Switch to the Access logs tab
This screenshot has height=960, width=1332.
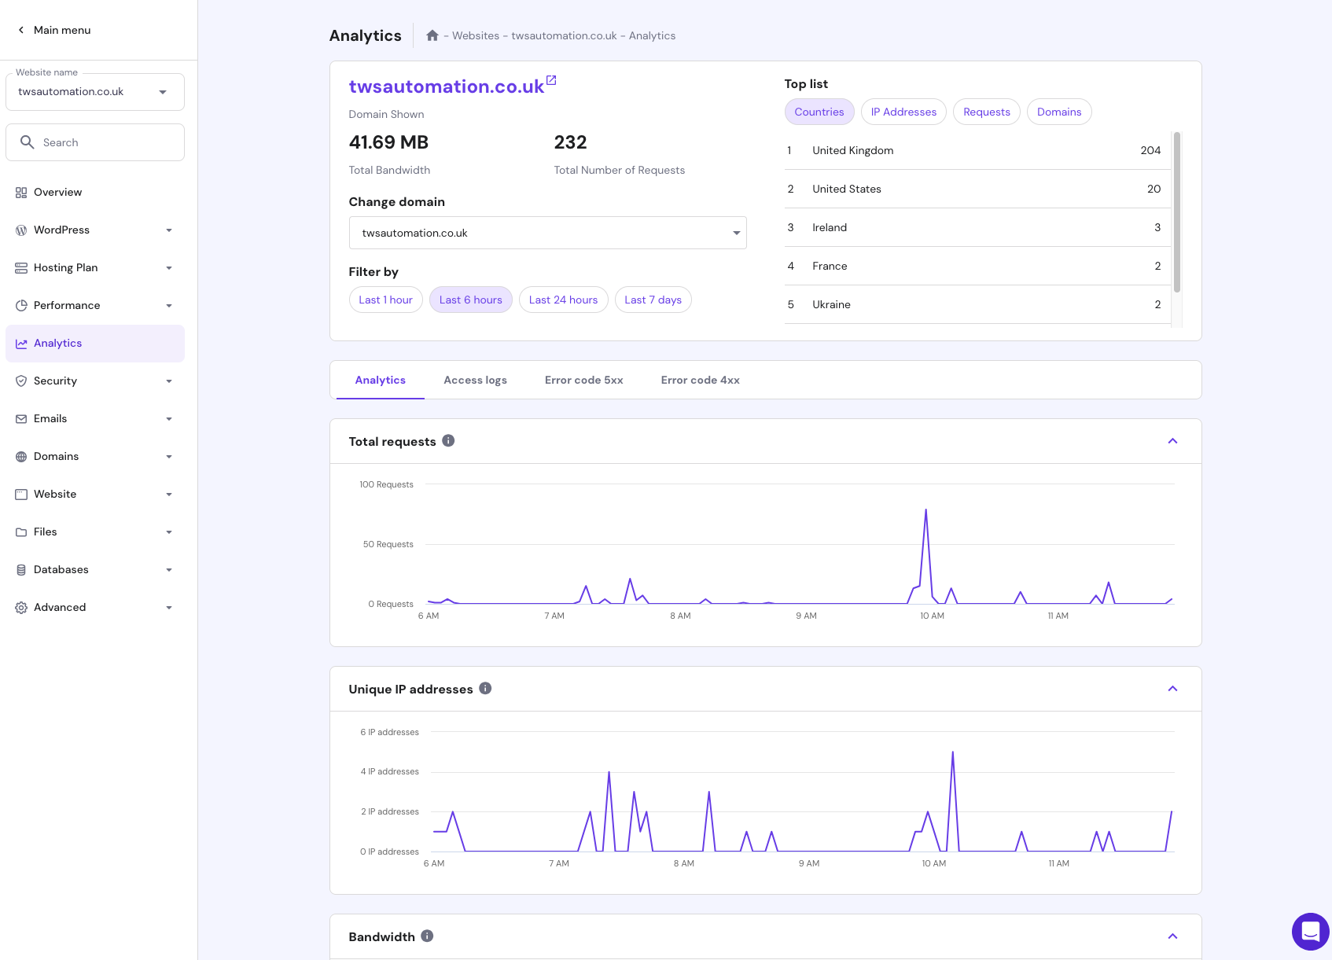[x=475, y=380]
